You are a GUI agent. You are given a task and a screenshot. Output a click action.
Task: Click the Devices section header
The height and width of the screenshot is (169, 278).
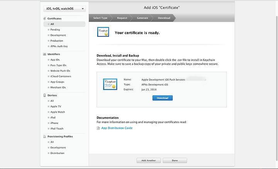[x=52, y=95]
